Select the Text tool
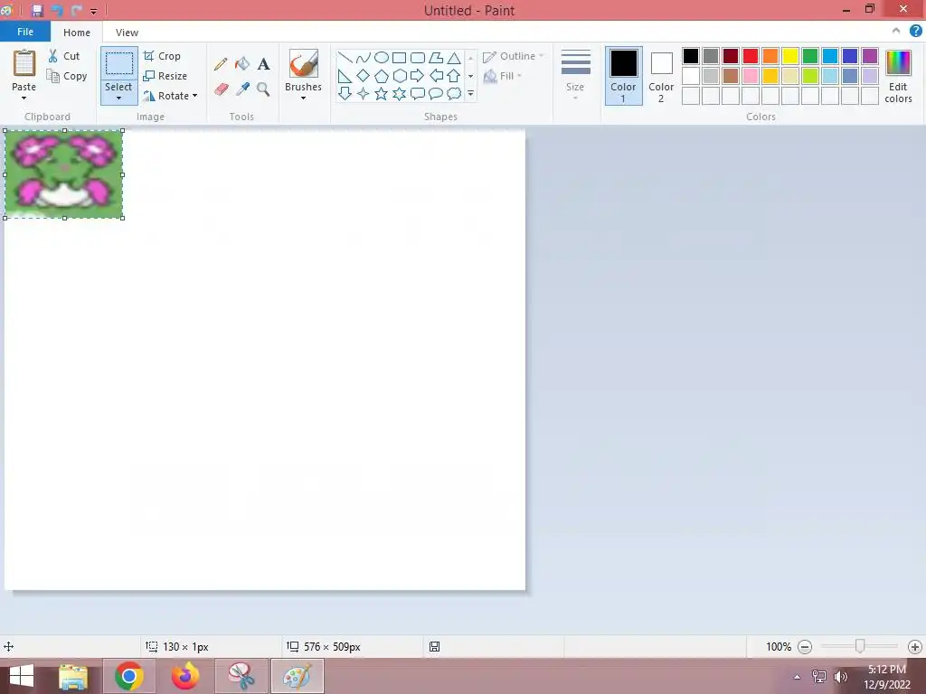 (263, 64)
